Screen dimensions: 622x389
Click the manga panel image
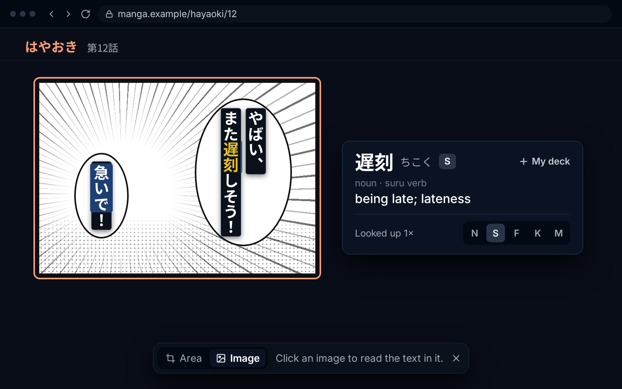177,178
